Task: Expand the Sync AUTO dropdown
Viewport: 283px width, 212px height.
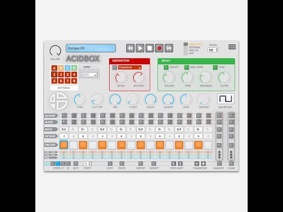Action: [x=89, y=75]
